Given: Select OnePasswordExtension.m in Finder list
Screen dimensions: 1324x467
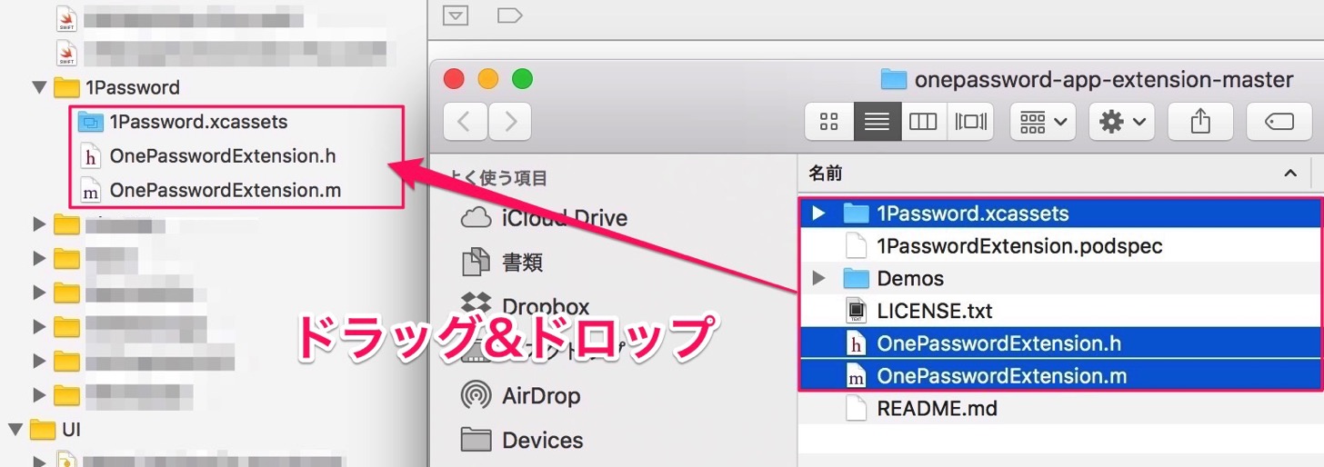Looking at the screenshot, I should 1060,376.
